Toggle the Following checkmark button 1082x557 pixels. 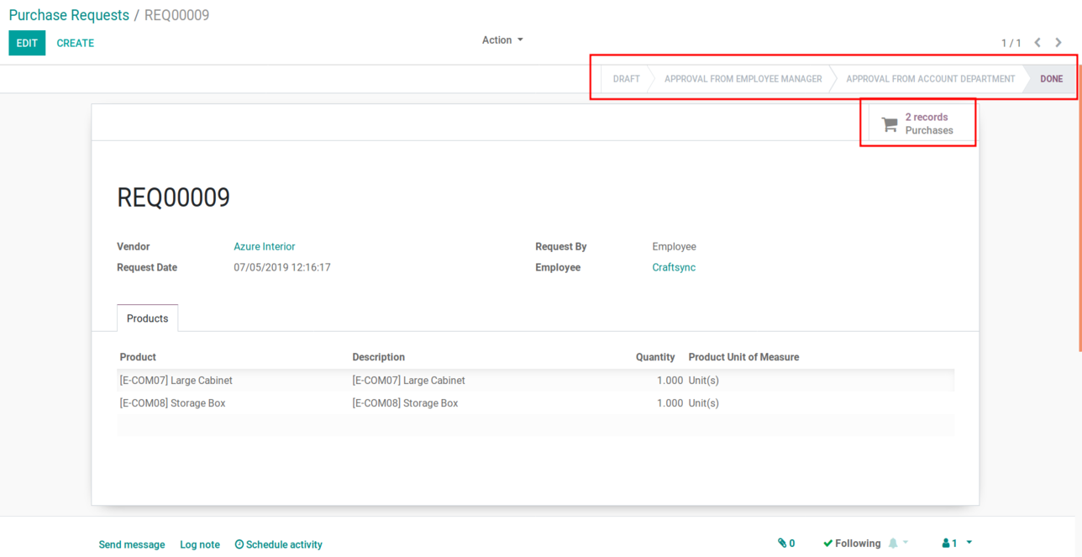click(852, 544)
